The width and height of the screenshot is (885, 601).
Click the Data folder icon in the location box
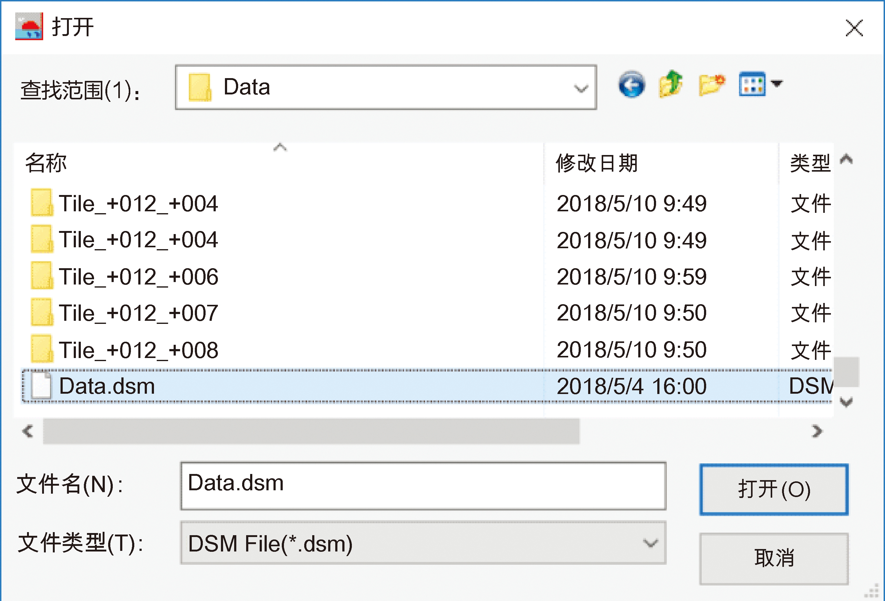tap(200, 87)
